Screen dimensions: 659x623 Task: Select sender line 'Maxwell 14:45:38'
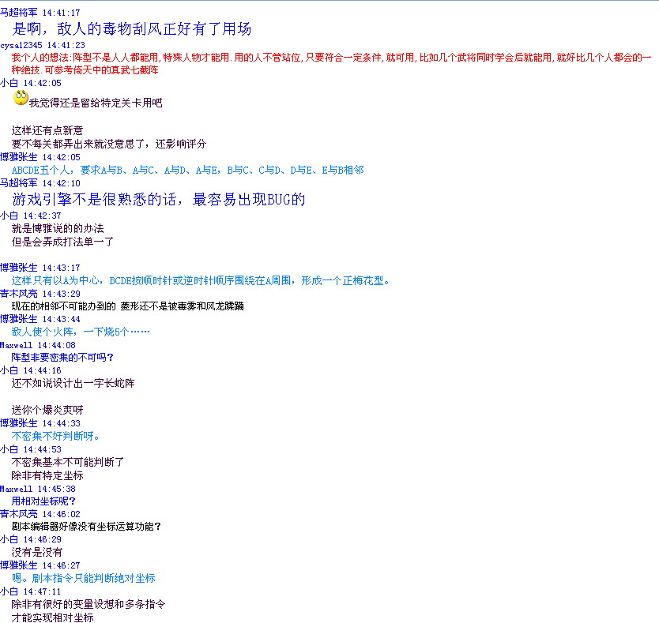pyautogui.click(x=38, y=489)
